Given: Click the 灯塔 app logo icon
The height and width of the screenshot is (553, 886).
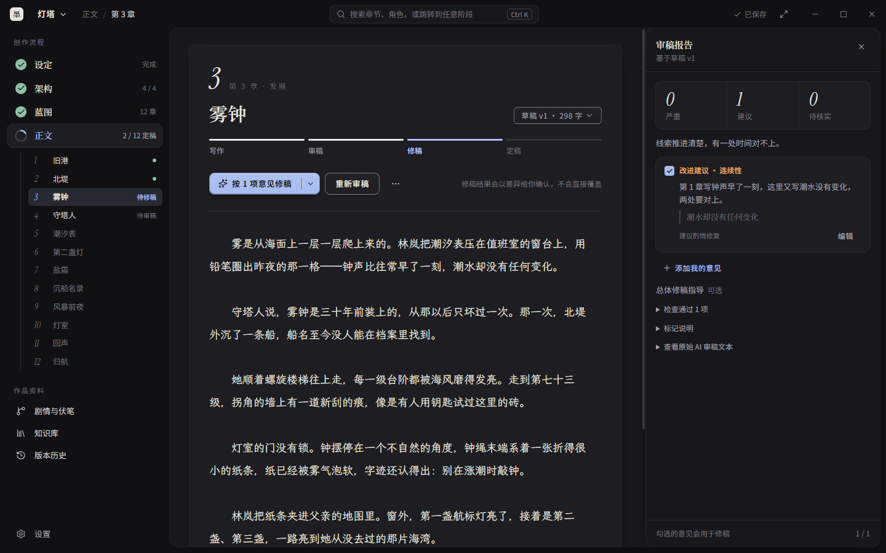Looking at the screenshot, I should [x=17, y=14].
